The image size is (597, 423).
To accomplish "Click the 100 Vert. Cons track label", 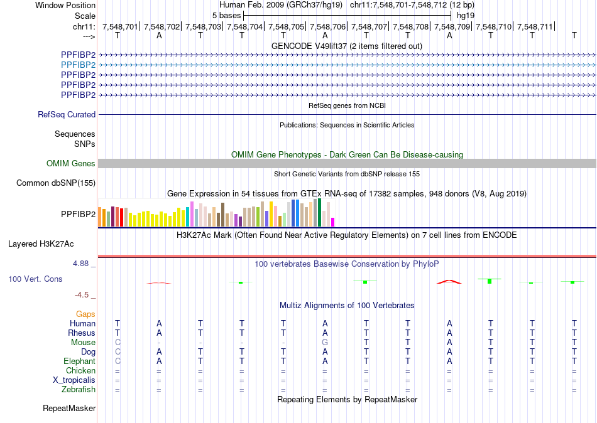I will click(x=35, y=279).
